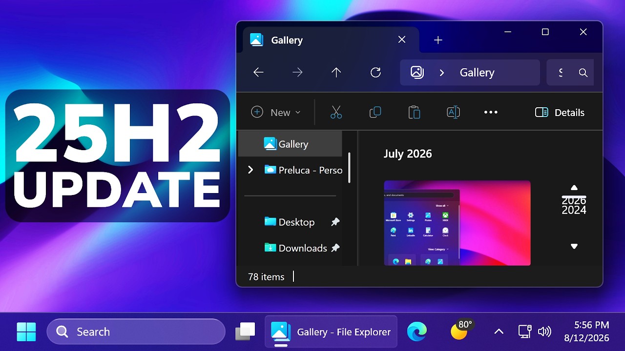Minimize the File Explorer window
Screen dimensions: 625x351
[508, 32]
